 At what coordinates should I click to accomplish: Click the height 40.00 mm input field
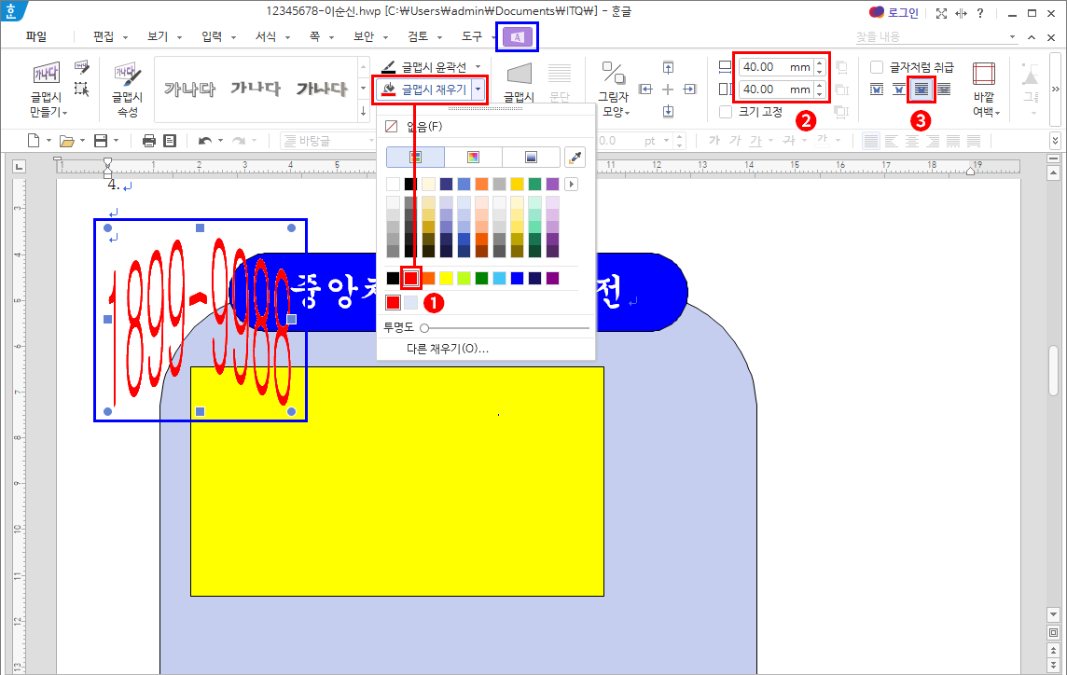point(776,90)
